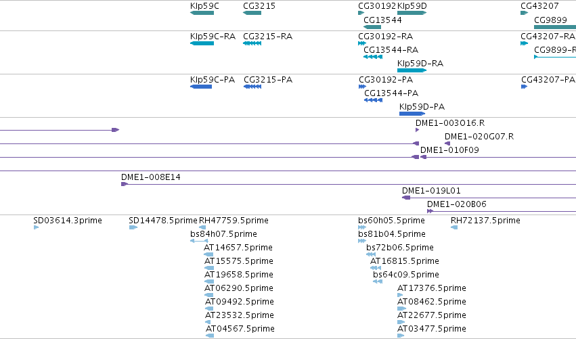
Task: Select the AT09492.5prime EST label
Action: (x=240, y=302)
